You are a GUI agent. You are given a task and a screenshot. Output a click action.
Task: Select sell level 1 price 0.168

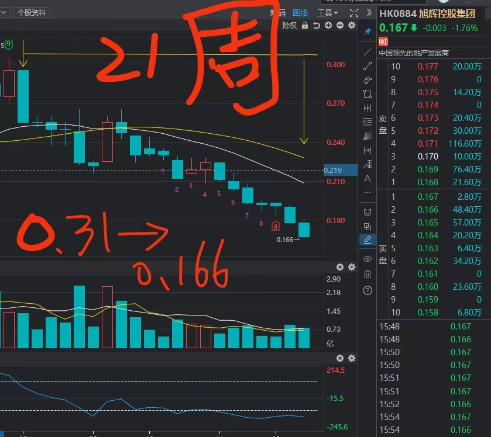tap(428, 182)
